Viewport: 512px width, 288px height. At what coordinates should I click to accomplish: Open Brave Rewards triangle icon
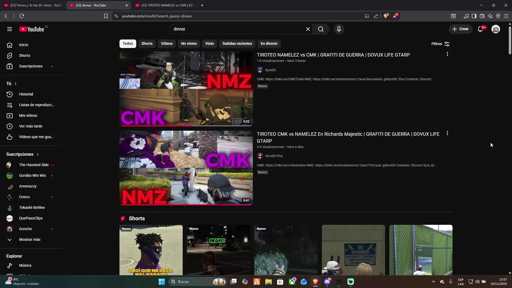(x=395, y=16)
